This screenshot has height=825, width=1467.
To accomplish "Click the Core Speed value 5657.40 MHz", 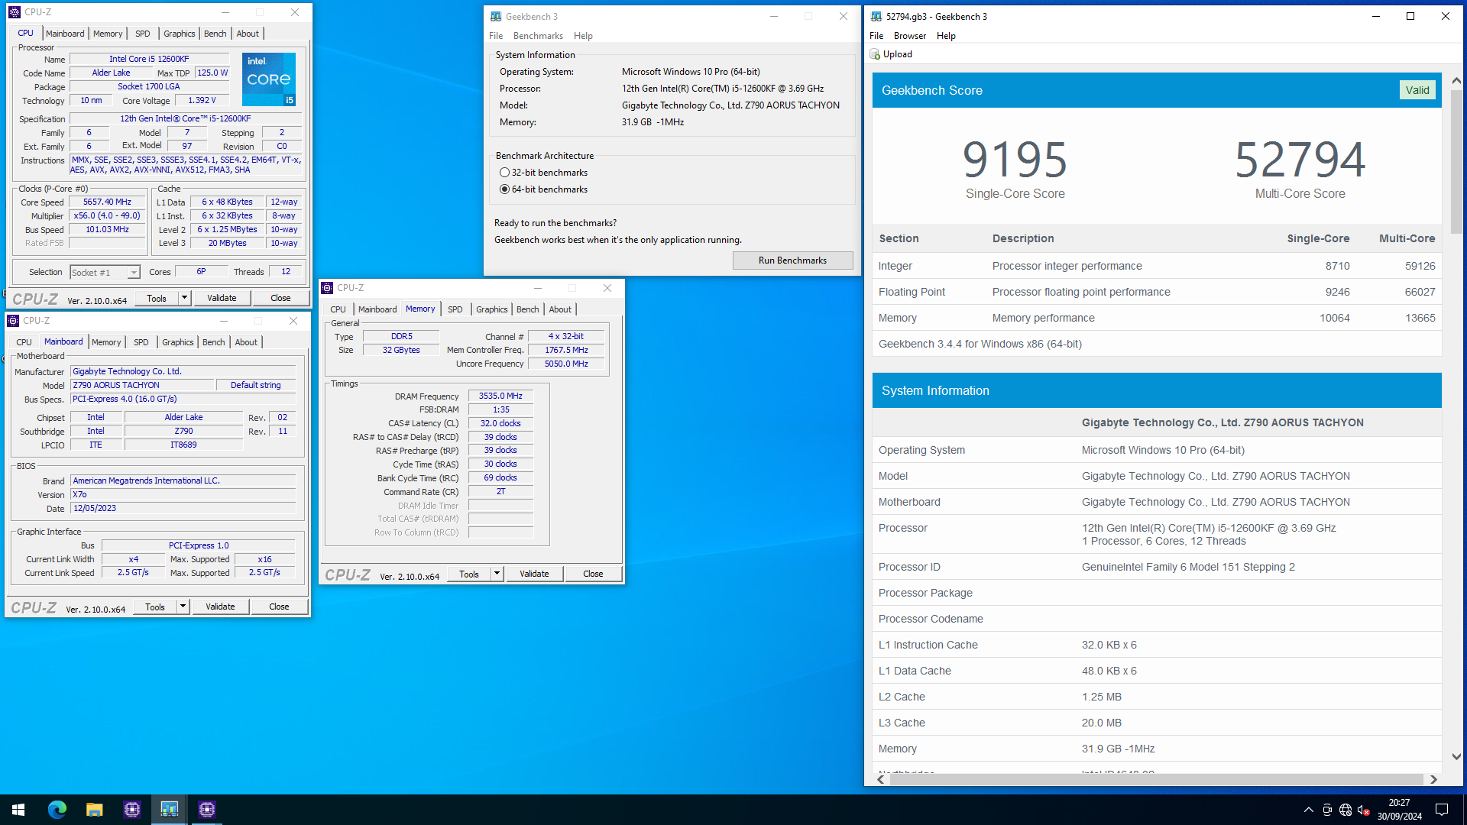I will [x=107, y=202].
